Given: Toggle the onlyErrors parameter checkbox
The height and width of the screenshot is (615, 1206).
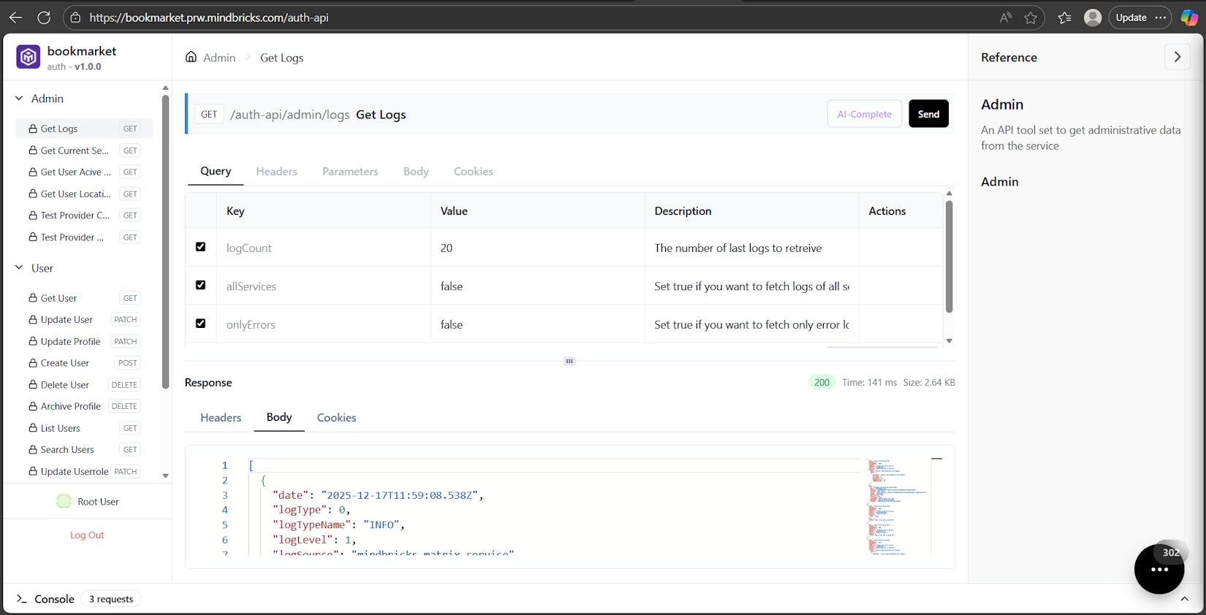Looking at the screenshot, I should [x=201, y=324].
